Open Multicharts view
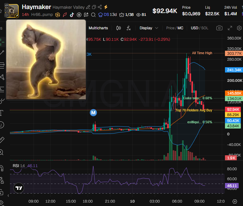 pos(98,28)
